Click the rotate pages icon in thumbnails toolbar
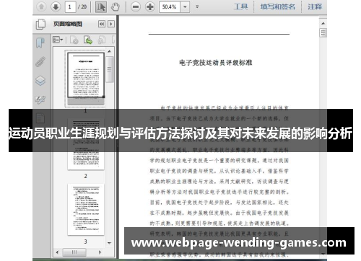 [x=102, y=40]
